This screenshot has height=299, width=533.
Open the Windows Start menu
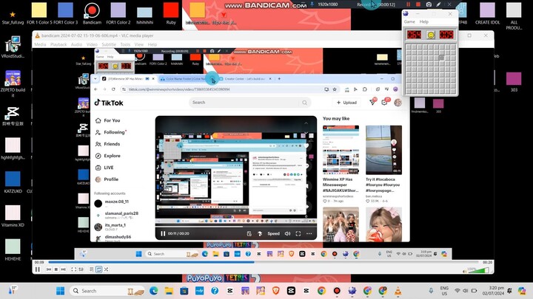60,291
